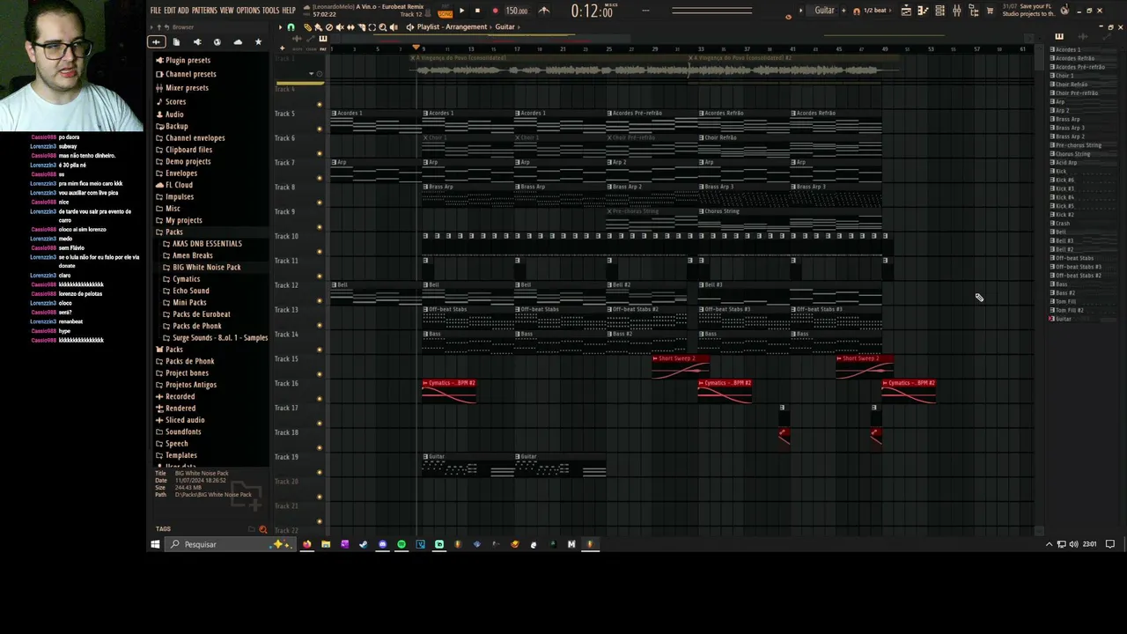Screen dimensions: 1127x634
Task: Select the playlist Paint brush tool
Action: tap(318, 27)
